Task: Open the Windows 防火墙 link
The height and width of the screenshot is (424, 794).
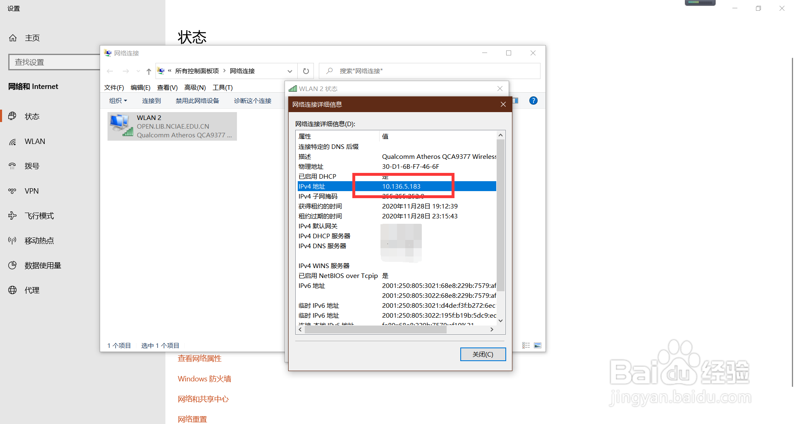Action: [x=204, y=379]
